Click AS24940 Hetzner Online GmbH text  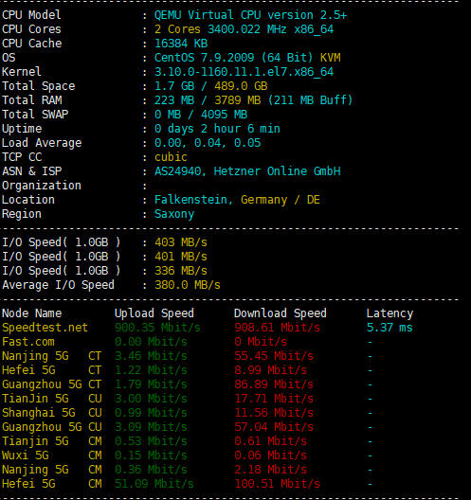point(247,171)
